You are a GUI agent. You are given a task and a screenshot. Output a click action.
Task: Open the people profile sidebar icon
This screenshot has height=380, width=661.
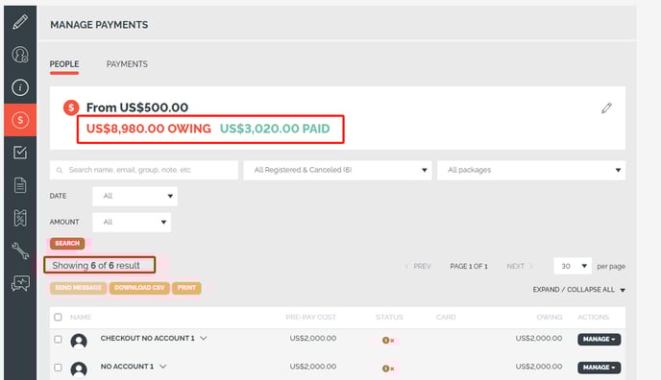(20, 55)
